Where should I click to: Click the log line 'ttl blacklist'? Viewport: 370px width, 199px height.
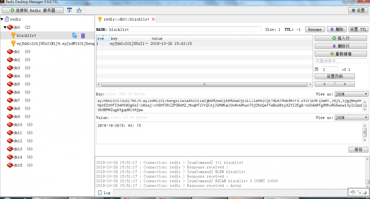170,163
